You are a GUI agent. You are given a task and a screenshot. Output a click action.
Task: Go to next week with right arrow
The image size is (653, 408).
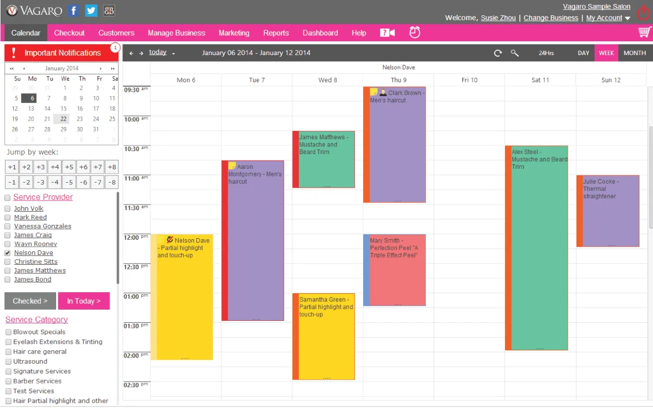pos(141,53)
